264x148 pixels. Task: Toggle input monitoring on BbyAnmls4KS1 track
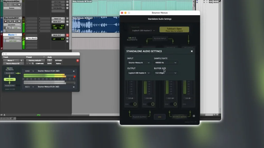10,21
